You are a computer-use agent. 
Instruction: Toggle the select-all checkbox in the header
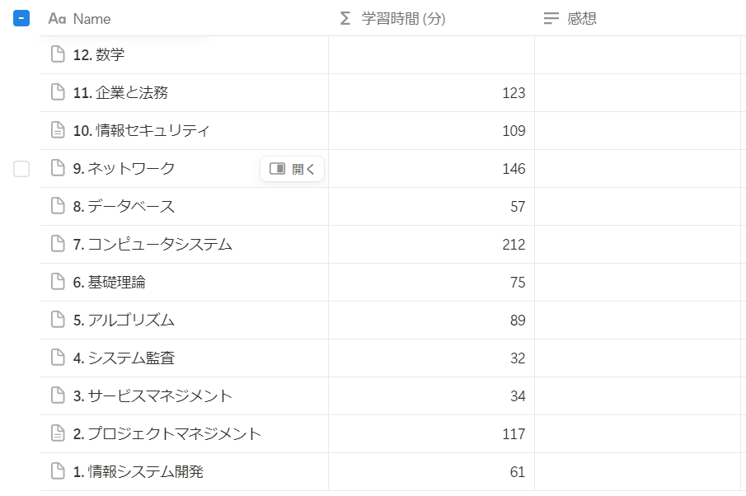(21, 18)
